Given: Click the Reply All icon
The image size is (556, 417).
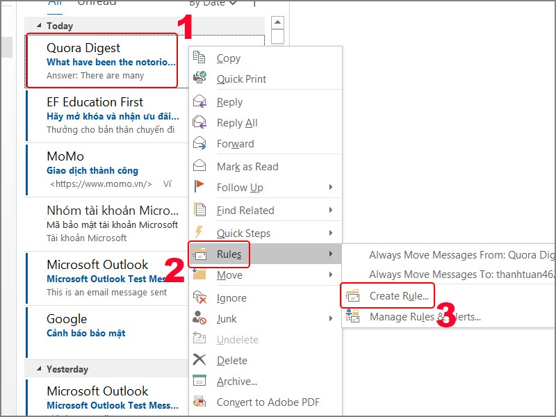Looking at the screenshot, I should click(200, 123).
